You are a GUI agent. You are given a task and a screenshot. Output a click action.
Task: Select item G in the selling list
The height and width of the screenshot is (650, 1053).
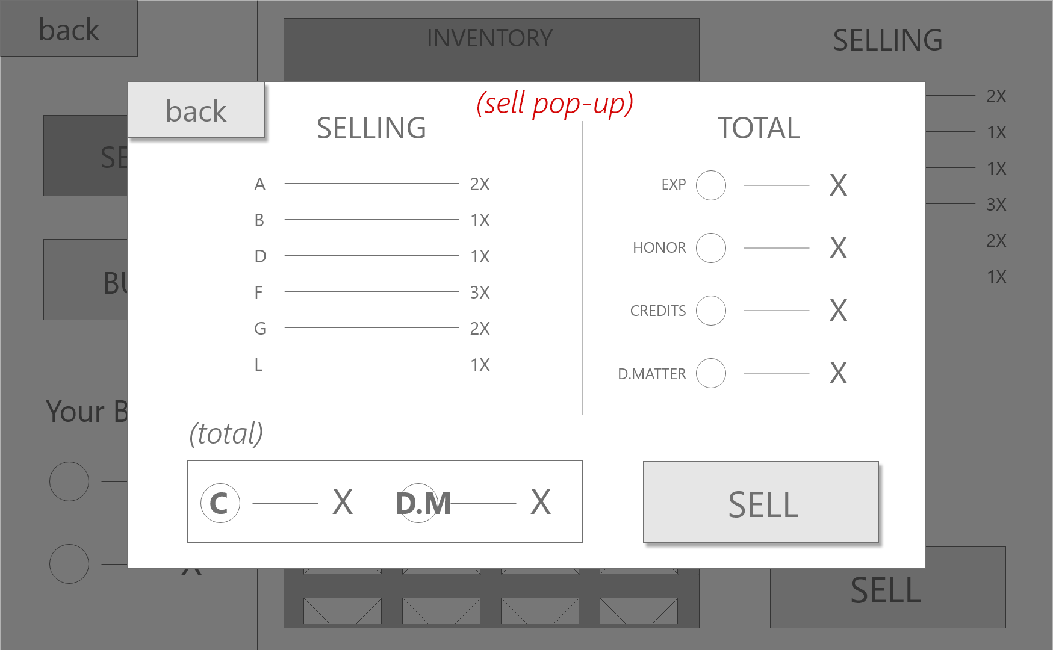[x=259, y=329]
